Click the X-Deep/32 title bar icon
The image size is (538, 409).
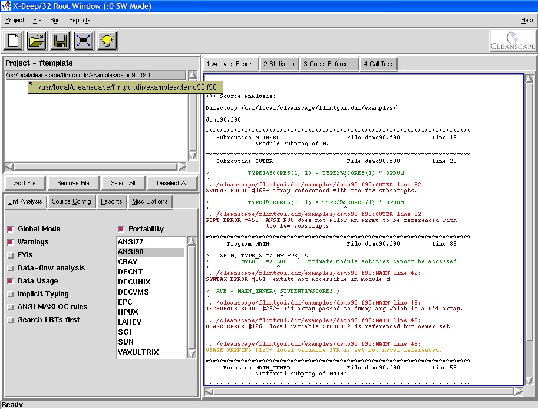tap(6, 6)
